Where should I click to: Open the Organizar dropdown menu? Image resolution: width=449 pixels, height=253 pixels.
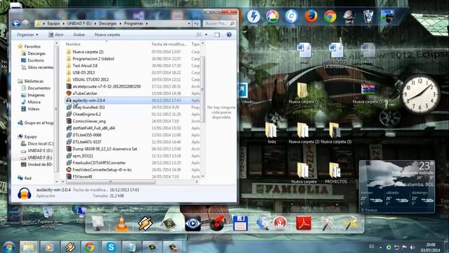(27, 34)
